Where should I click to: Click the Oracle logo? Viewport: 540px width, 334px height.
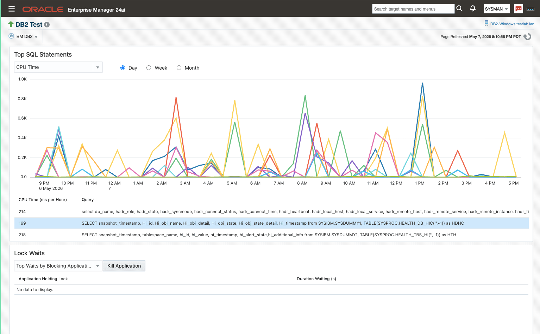click(x=43, y=9)
